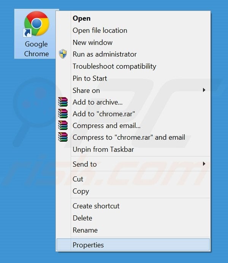Image resolution: width=228 pixels, height=263 pixels.
Task: Select Cut from the context menu
Action: click(133, 179)
